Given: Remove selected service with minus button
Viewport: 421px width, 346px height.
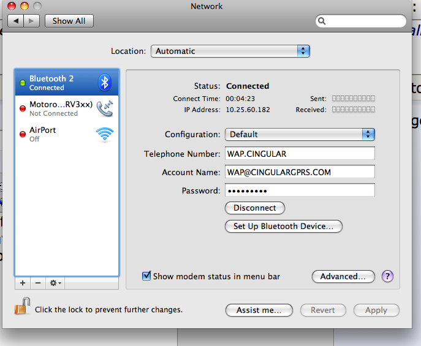Looking at the screenshot, I should pos(37,283).
